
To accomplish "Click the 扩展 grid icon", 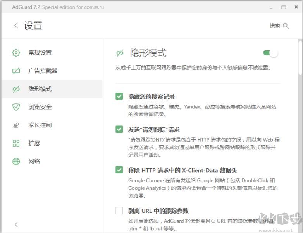I will click(16, 143).
